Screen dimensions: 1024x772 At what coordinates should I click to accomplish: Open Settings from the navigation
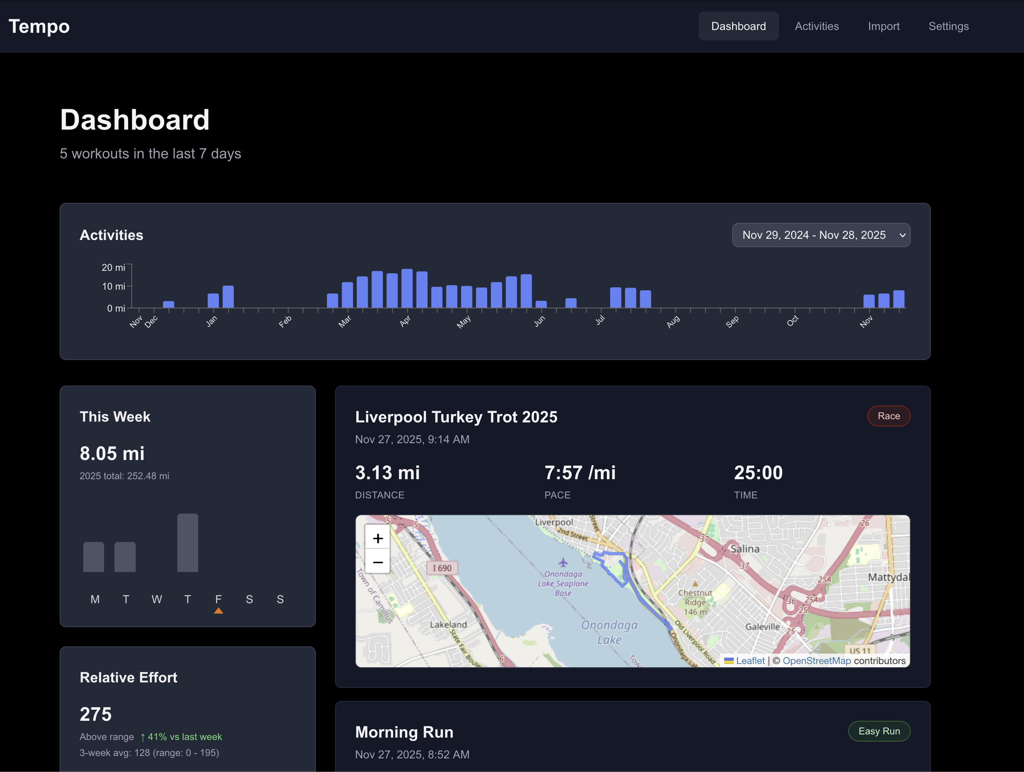[x=948, y=26]
